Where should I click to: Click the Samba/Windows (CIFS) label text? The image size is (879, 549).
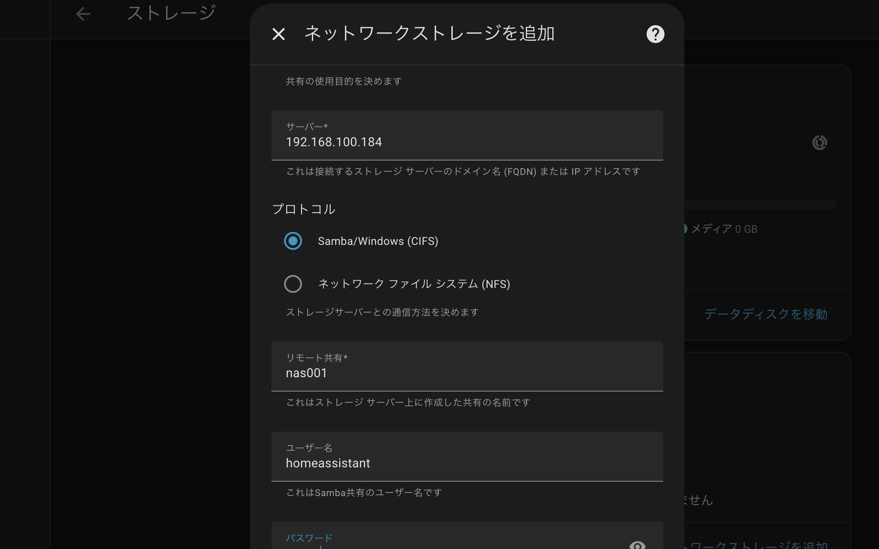(x=378, y=241)
